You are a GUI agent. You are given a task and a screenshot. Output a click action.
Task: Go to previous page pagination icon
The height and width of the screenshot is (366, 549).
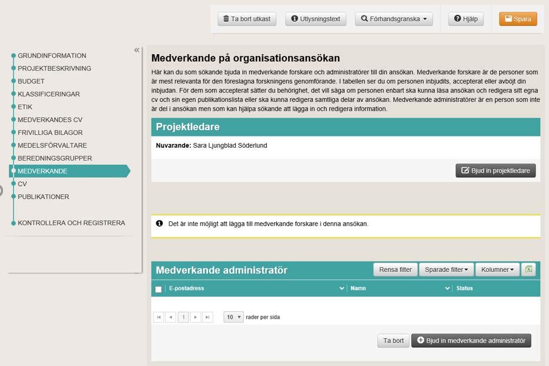170,317
